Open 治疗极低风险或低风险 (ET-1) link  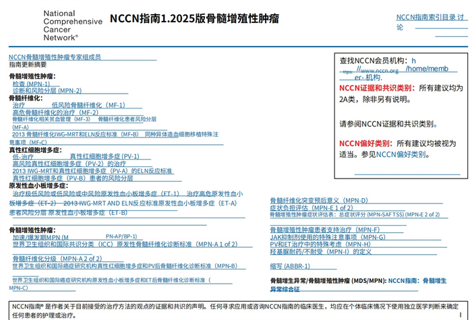(x=96, y=194)
